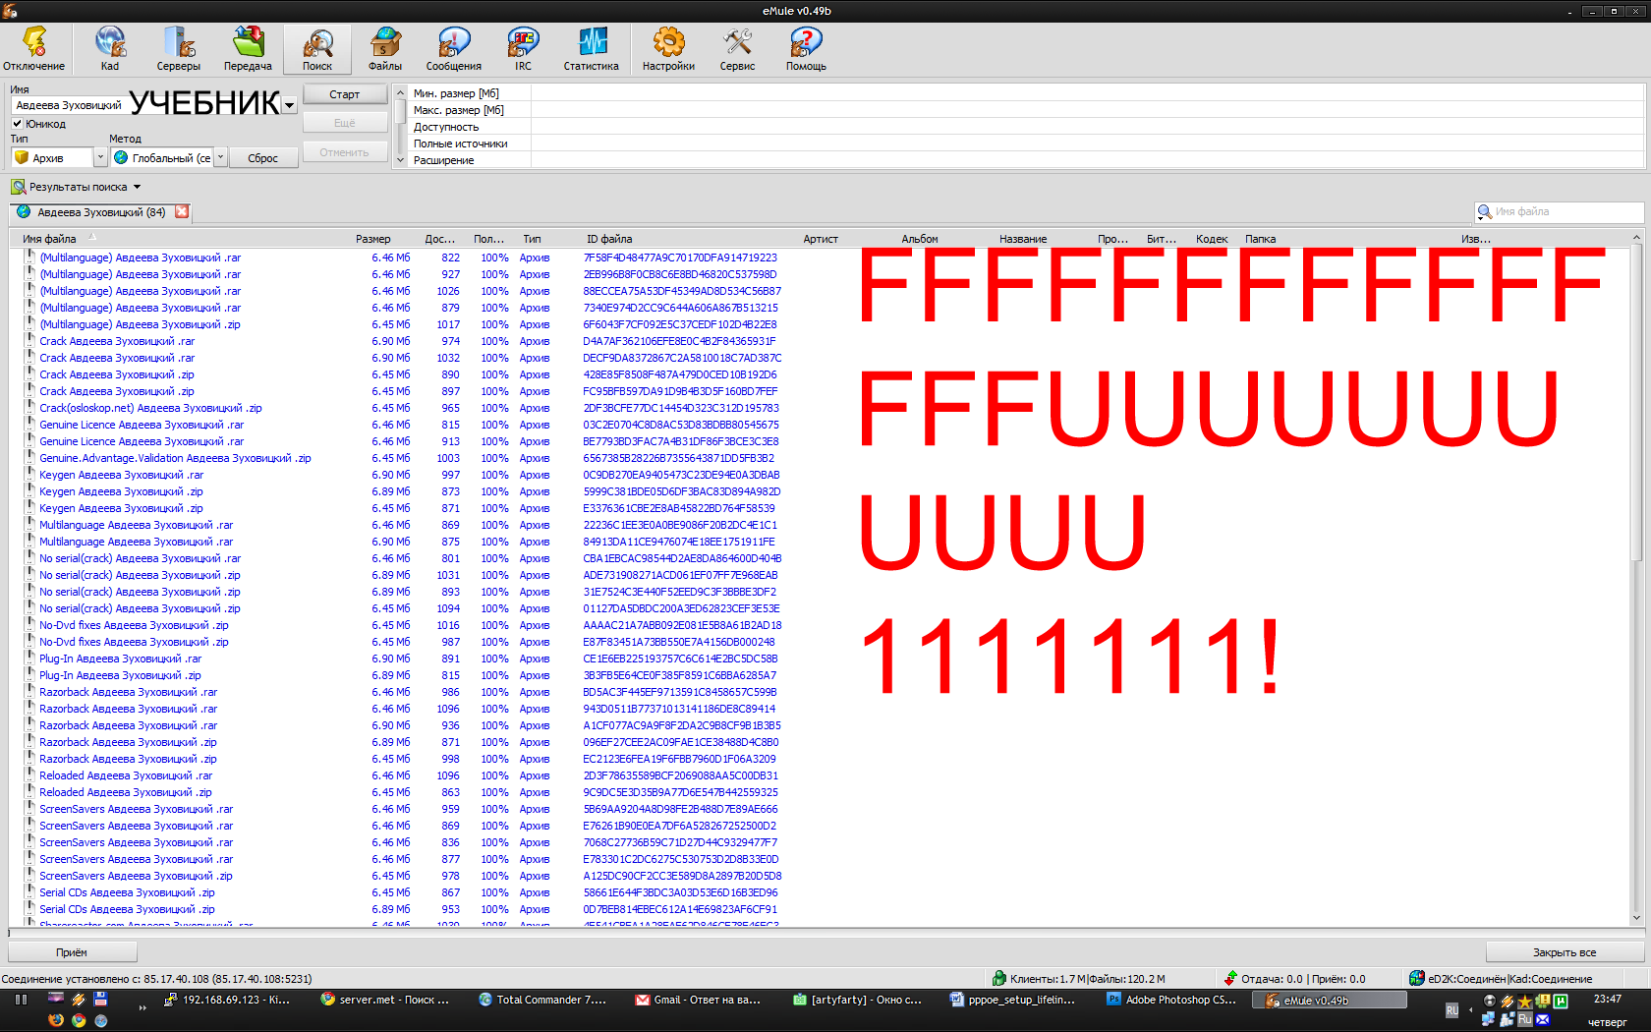
Task: Click the Результаты поиска magnifier icon
Action: [x=18, y=187]
